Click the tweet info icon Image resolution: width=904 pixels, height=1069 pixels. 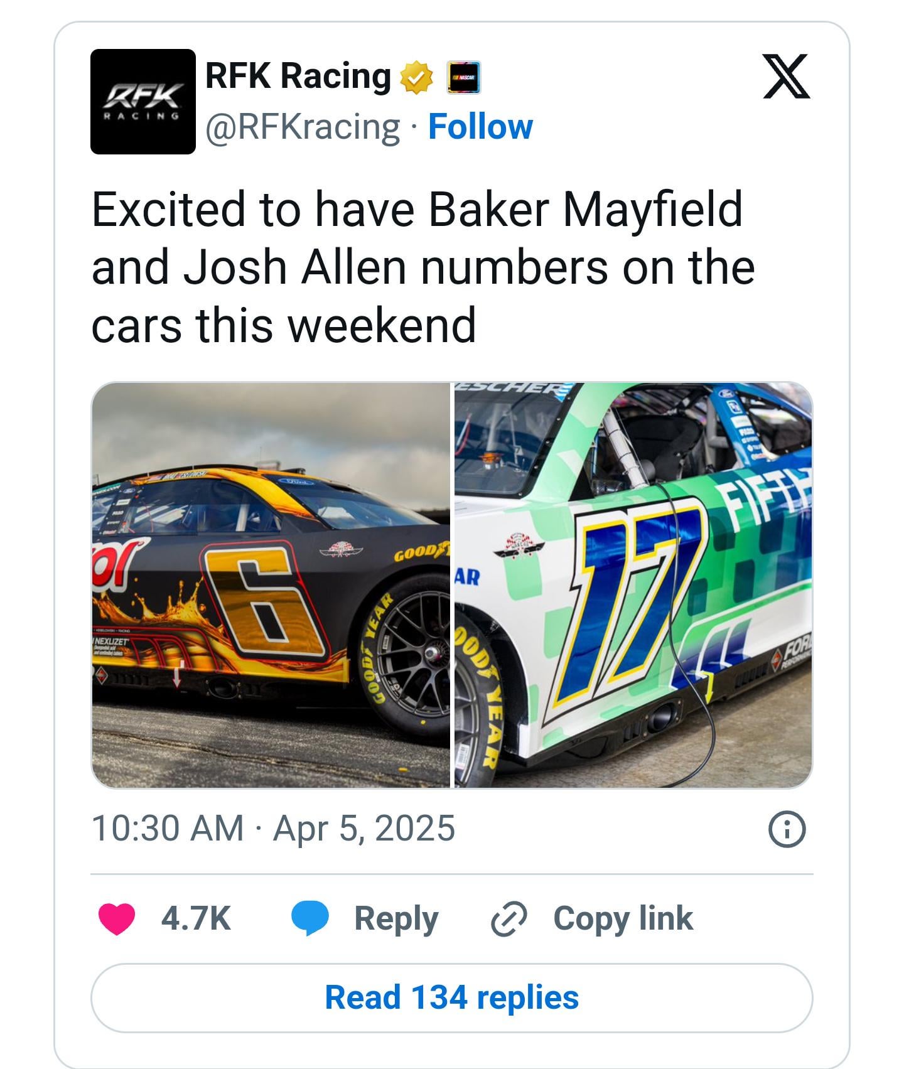pos(787,830)
